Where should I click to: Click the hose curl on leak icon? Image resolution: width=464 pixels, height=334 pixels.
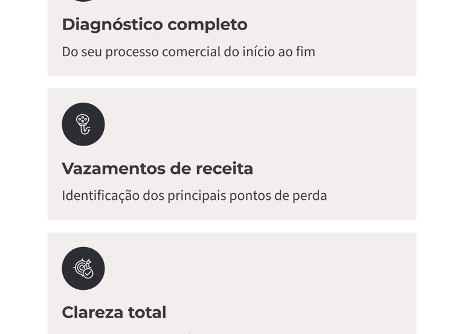pyautogui.click(x=86, y=130)
